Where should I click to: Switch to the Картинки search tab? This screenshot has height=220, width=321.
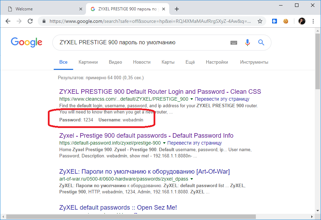pos(88,62)
